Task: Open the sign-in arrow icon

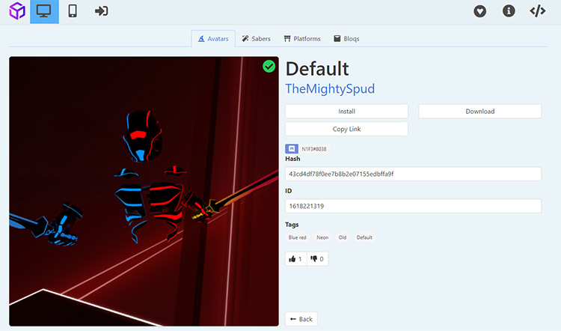Action: tap(101, 11)
